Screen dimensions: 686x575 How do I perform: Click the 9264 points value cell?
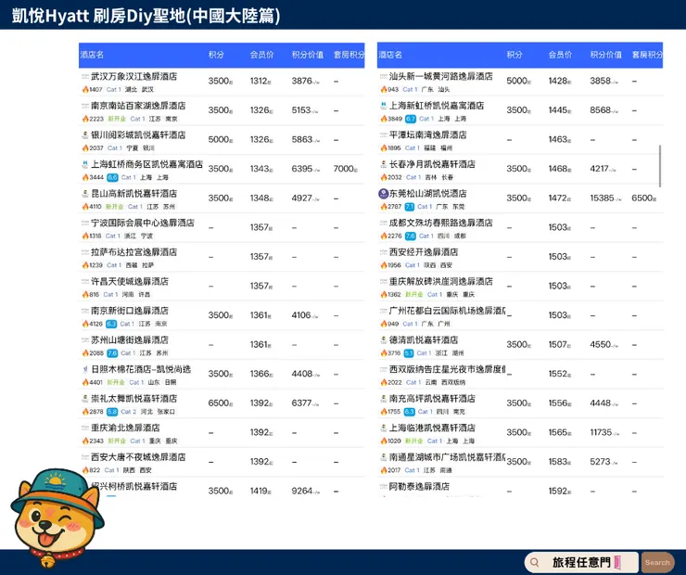[x=305, y=491]
